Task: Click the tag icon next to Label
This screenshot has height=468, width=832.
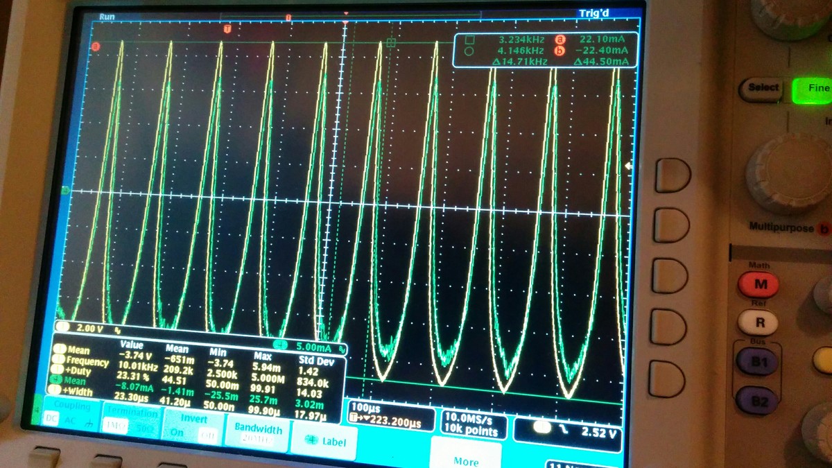Action: click(310, 440)
